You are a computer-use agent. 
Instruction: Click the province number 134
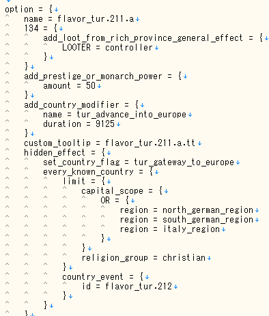pos(31,29)
